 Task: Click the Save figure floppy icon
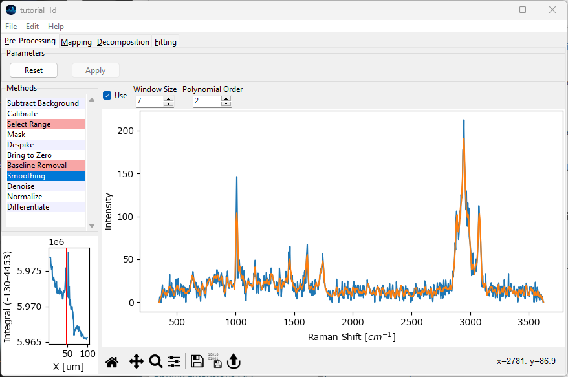197,361
